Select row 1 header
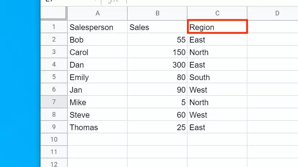298x167 pixels. click(54, 27)
